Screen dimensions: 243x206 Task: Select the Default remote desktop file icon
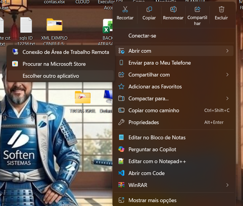click(108, 97)
